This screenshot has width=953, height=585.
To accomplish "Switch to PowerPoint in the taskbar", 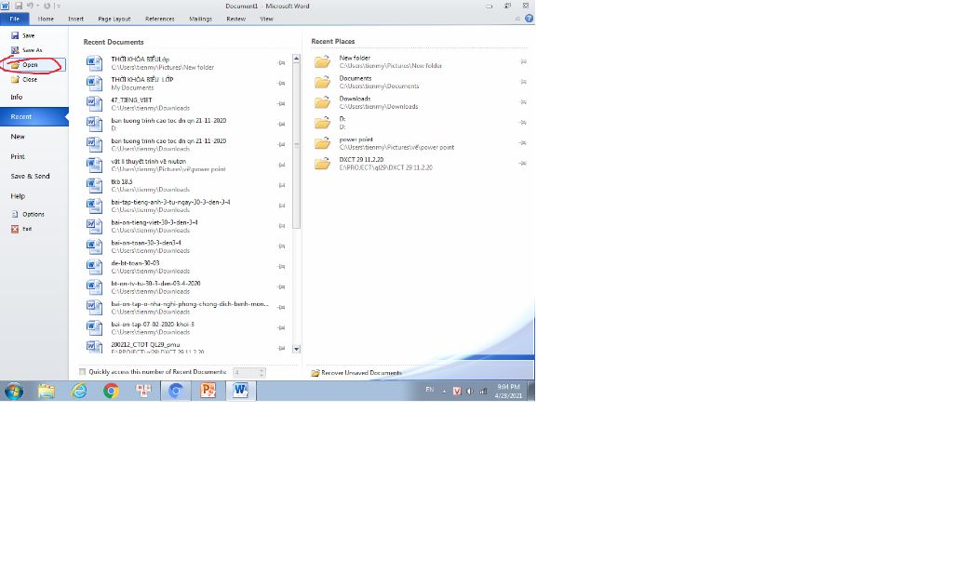I will coord(208,392).
